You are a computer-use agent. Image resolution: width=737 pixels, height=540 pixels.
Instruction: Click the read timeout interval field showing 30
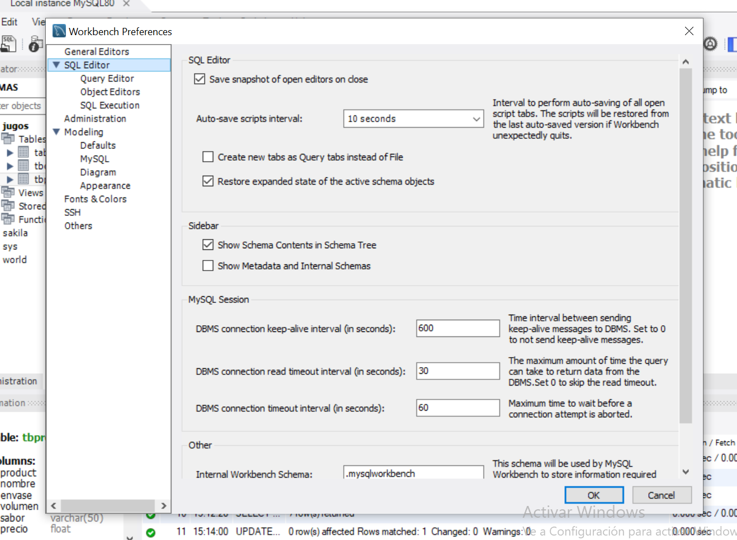tap(458, 370)
